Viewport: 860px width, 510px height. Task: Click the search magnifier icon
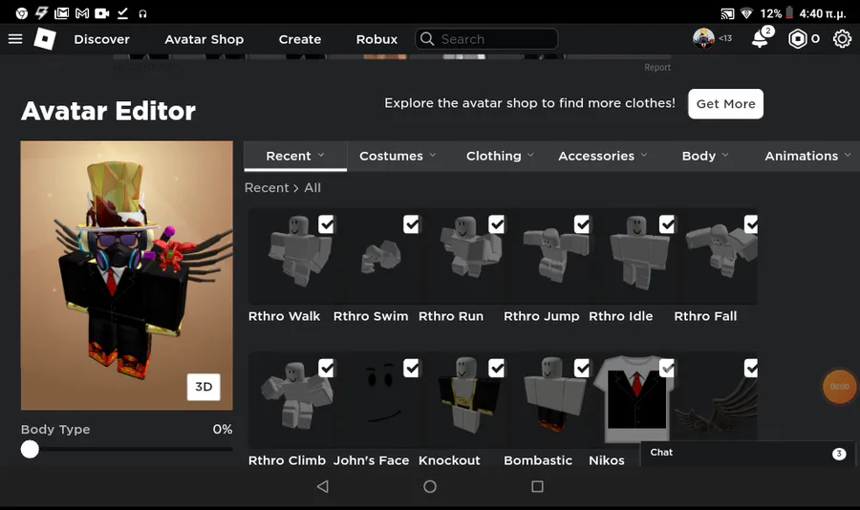click(427, 39)
